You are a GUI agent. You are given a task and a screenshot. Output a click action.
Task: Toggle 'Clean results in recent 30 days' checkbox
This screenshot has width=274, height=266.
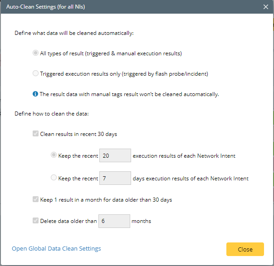click(36, 134)
